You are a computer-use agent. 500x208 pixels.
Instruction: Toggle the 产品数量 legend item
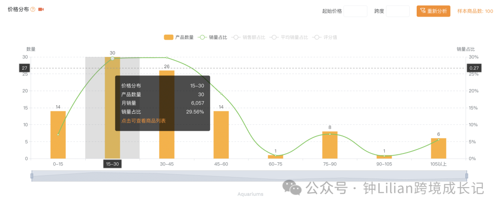(x=179, y=37)
